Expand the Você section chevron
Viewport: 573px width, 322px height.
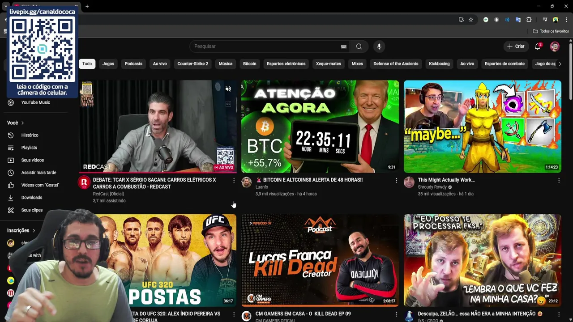(x=22, y=123)
